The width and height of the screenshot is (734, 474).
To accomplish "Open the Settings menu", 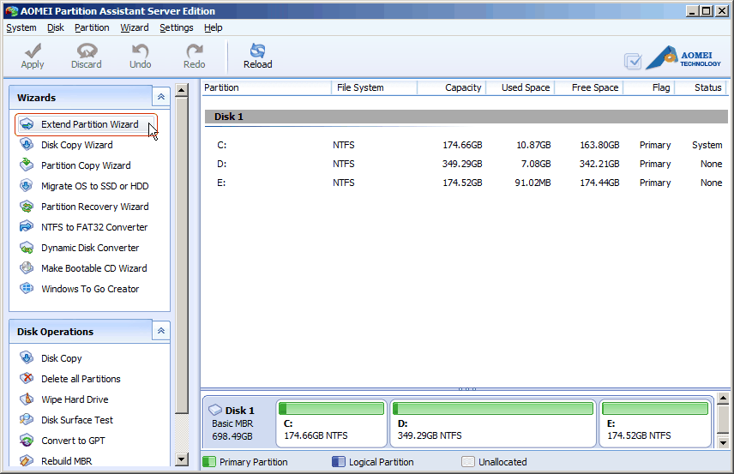I will click(x=177, y=27).
